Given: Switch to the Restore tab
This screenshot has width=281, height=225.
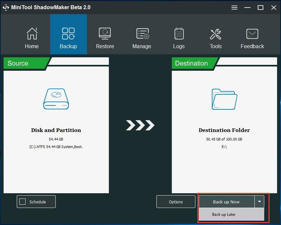Looking at the screenshot, I should pos(105,38).
